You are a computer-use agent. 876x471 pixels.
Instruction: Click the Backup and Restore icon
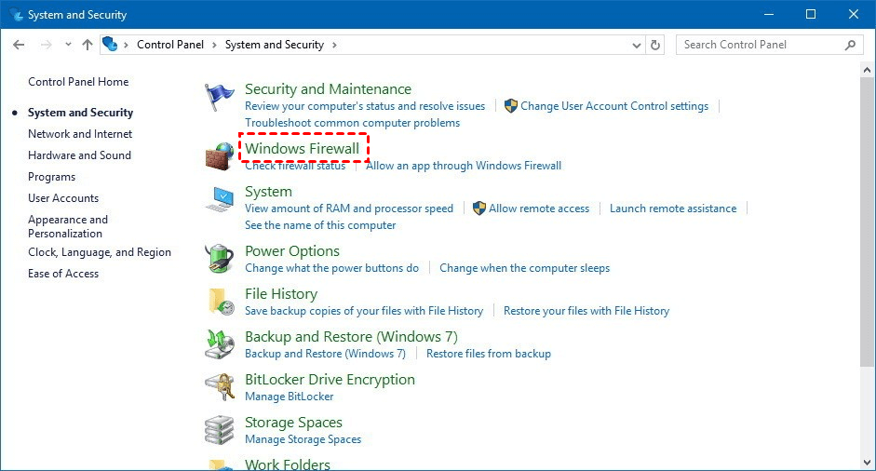click(220, 344)
